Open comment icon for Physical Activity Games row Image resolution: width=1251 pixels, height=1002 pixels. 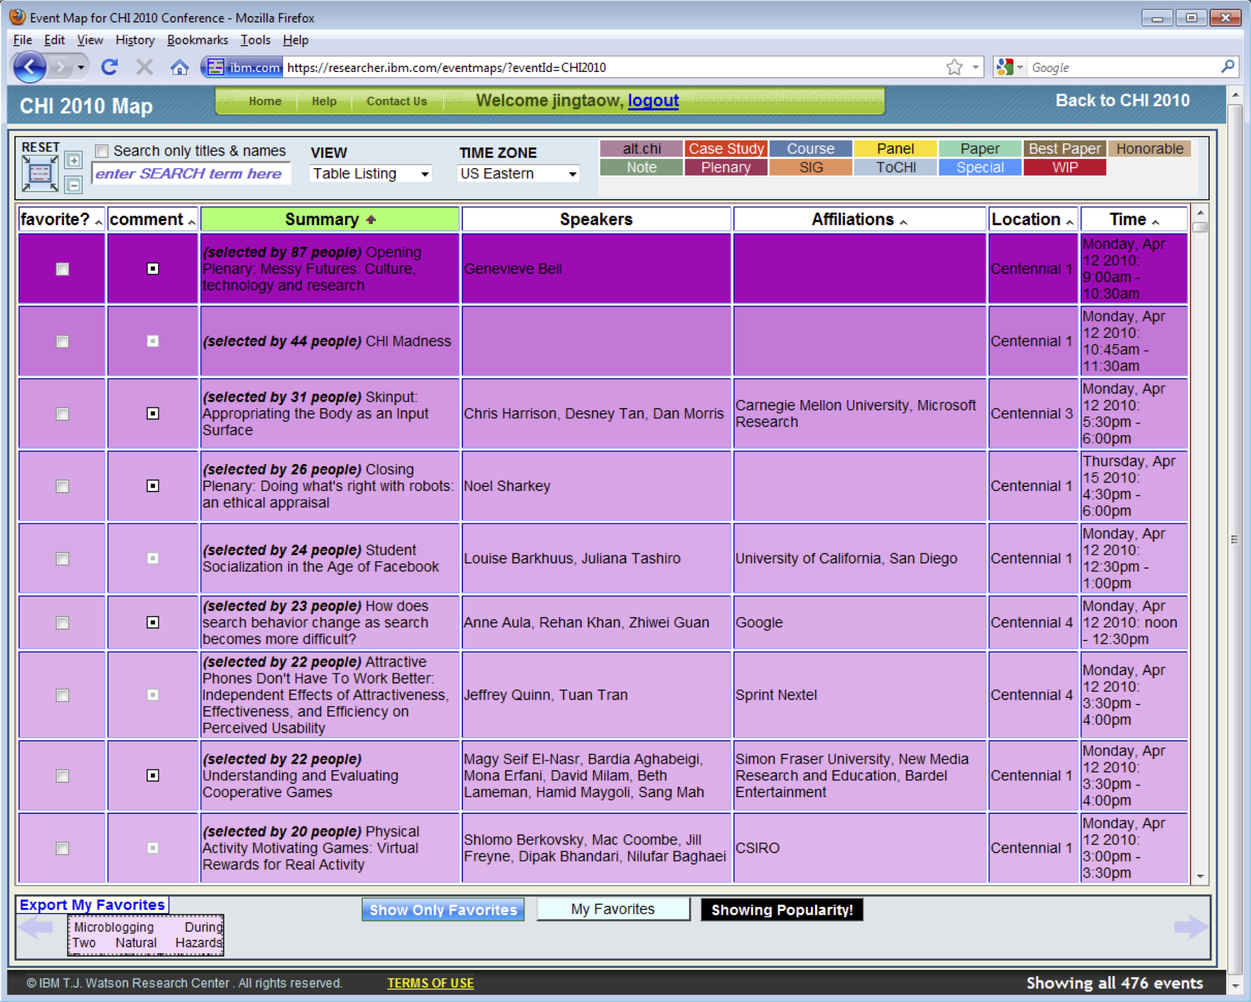click(152, 848)
